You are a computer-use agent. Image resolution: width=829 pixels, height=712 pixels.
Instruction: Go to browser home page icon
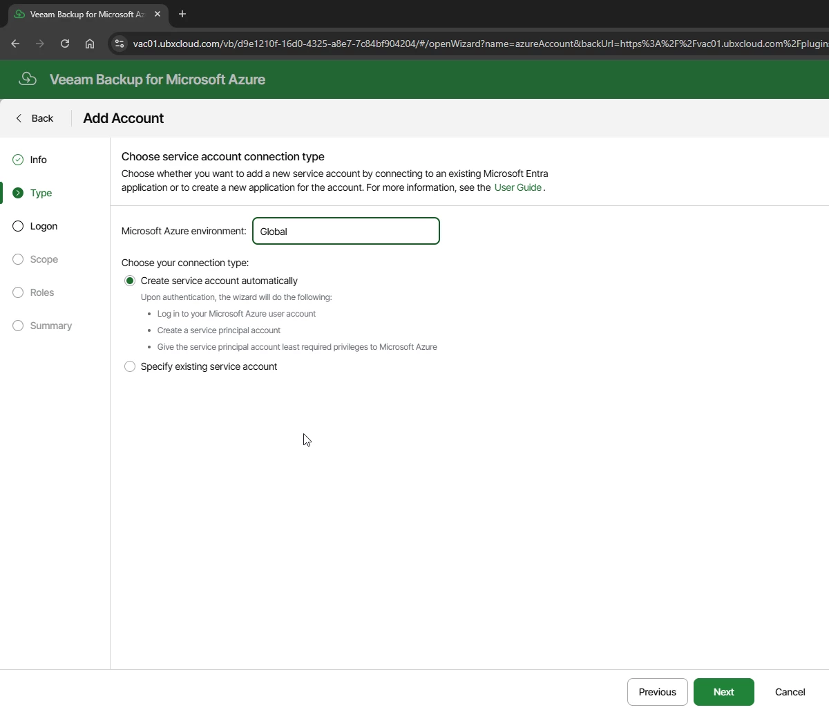pos(90,44)
